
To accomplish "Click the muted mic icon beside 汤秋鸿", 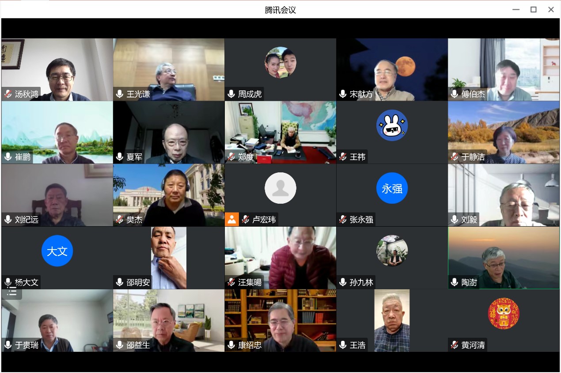I will 8,94.
